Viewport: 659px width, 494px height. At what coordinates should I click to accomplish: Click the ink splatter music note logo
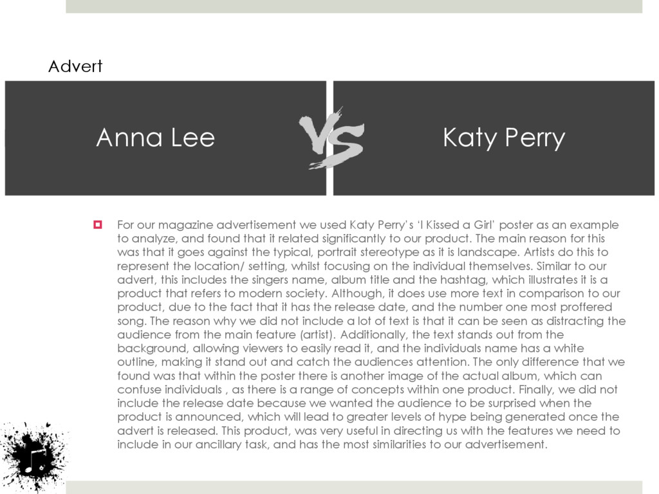tap(33, 457)
